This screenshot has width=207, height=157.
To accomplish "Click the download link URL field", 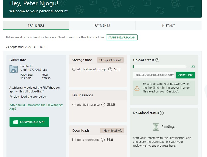I will (x=154, y=75).
